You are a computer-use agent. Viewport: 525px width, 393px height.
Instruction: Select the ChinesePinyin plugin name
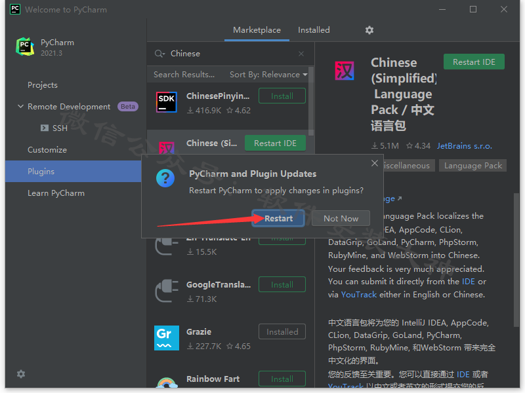218,96
